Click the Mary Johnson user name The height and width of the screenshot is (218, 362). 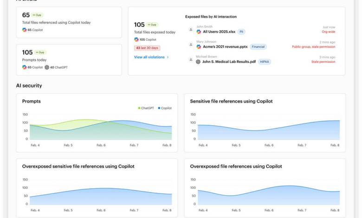click(206, 42)
